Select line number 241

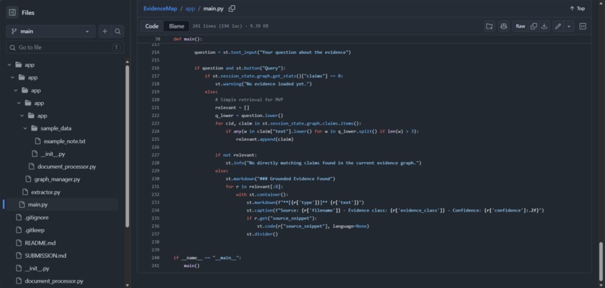tap(155, 265)
